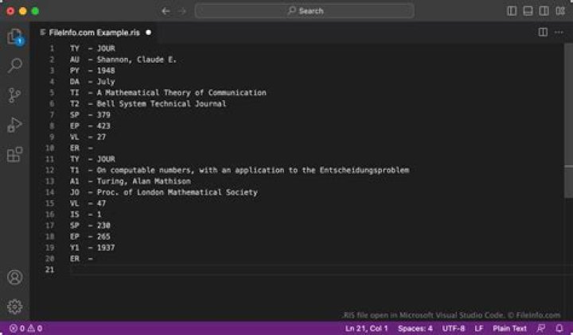573x335 pixels.
Task: Show errors count in status bar
Action: [18, 329]
